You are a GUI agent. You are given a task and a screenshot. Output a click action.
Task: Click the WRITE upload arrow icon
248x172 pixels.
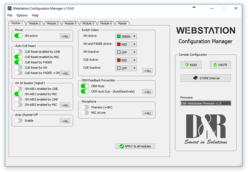(x=215, y=65)
